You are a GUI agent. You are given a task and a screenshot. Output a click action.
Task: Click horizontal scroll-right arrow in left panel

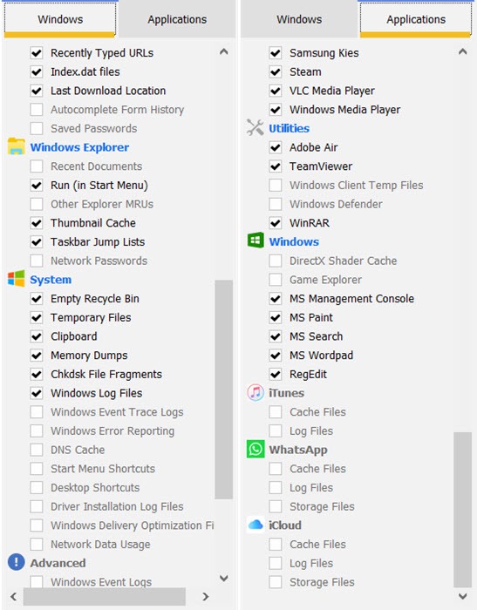click(x=206, y=596)
